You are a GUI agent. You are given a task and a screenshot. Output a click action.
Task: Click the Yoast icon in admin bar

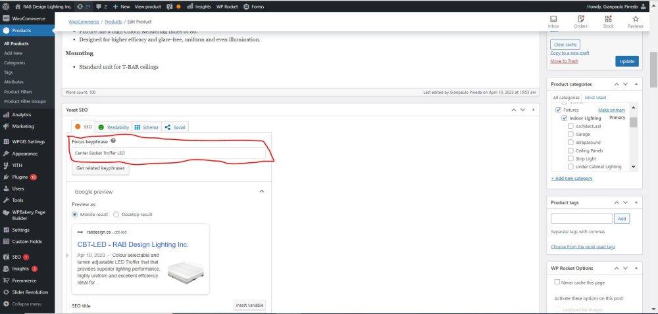pyautogui.click(x=168, y=6)
